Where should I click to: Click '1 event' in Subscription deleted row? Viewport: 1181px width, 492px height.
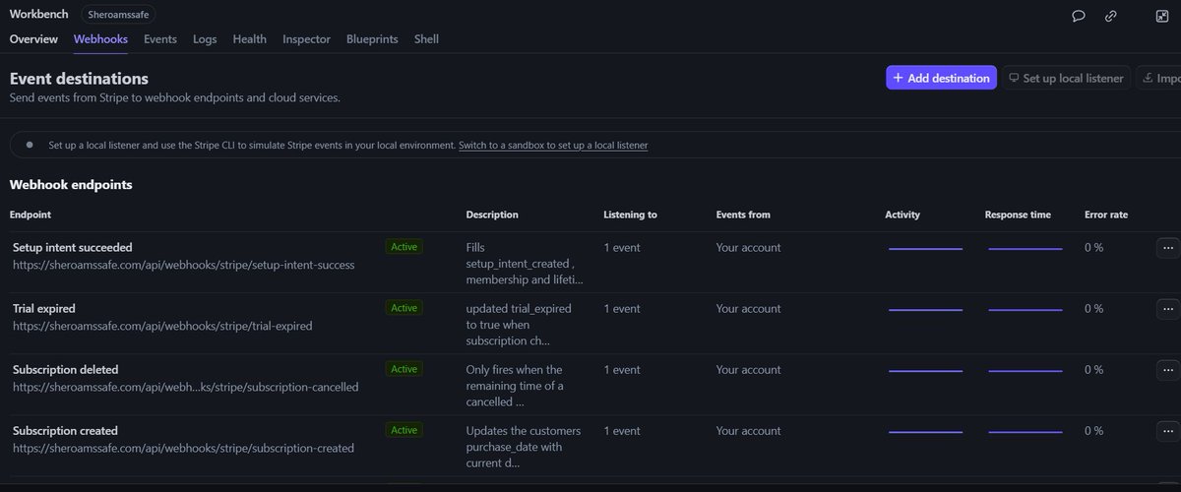click(622, 369)
